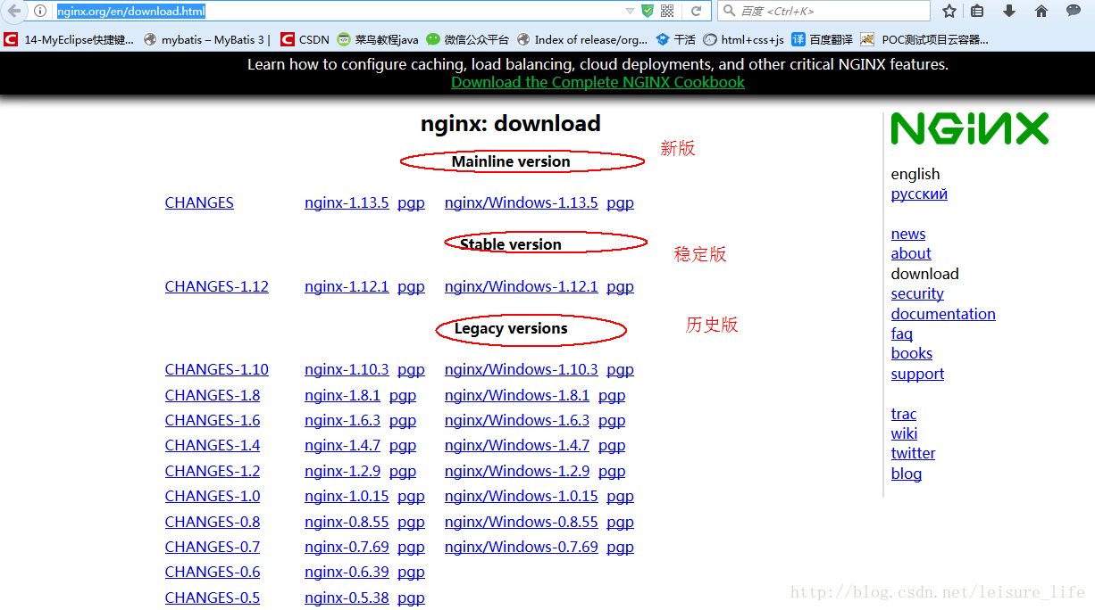Open the 菜鸟教程java bookmark
This screenshot has width=1095, height=610.
pos(377,39)
